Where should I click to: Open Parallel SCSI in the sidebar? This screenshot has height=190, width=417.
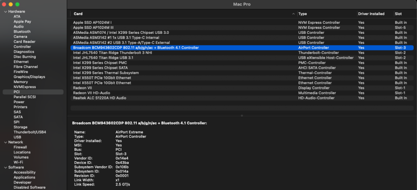pyautogui.click(x=25, y=97)
